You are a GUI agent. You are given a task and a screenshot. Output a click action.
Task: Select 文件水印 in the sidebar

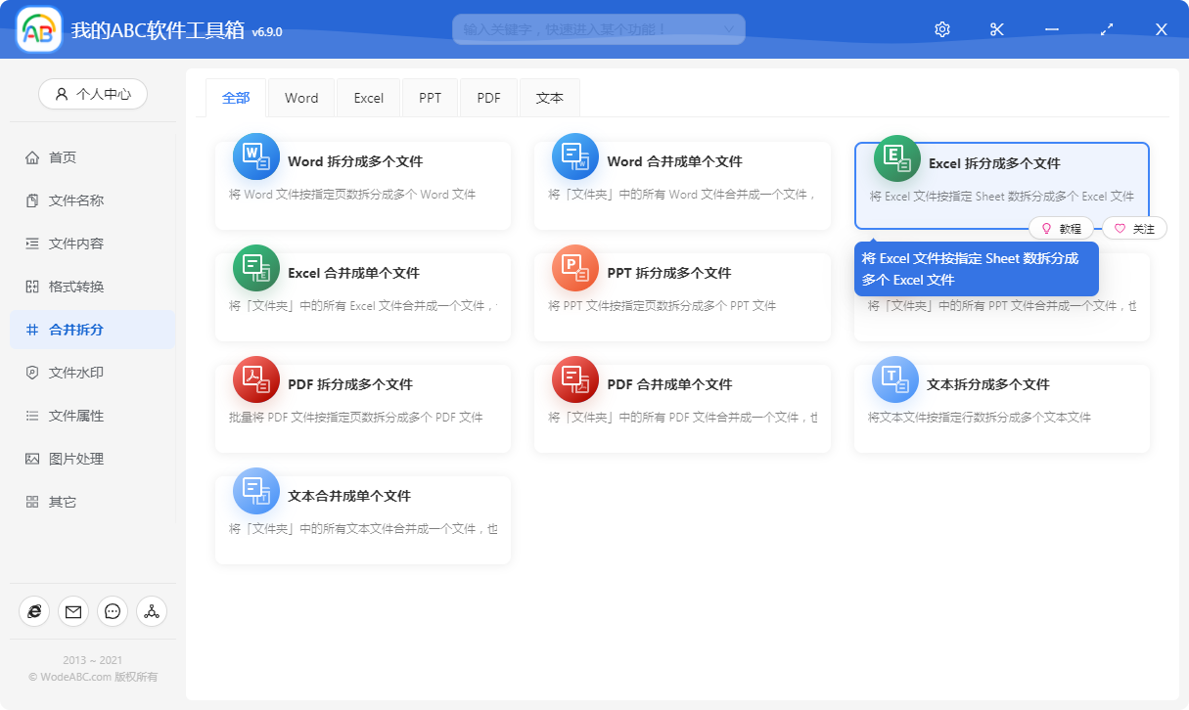pyautogui.click(x=76, y=373)
